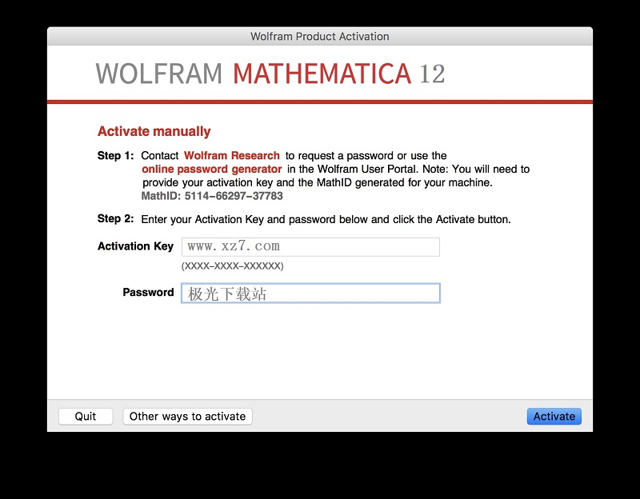Viewport: 640px width, 499px height.
Task: Click the Wolfram Product Activation title bar
Action: pyautogui.click(x=320, y=36)
